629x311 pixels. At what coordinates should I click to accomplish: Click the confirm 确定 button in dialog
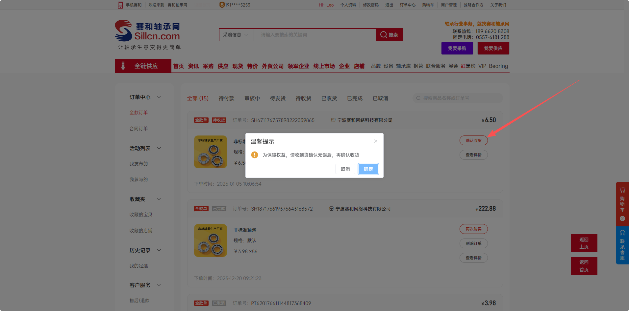(x=368, y=169)
